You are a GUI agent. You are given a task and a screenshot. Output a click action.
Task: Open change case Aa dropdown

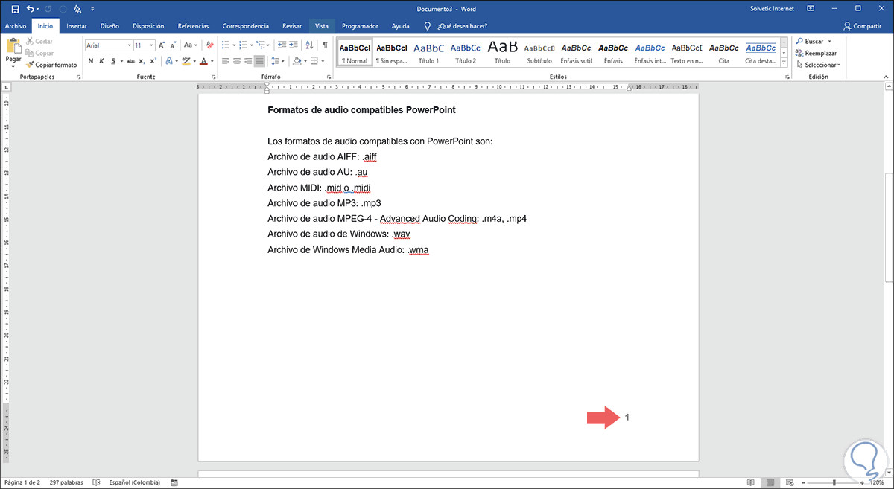[x=190, y=45]
